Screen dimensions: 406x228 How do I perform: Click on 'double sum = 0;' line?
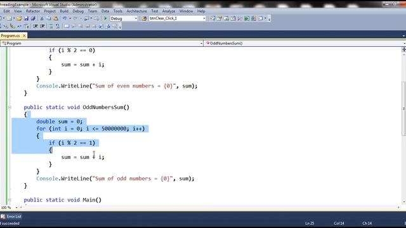(59, 121)
